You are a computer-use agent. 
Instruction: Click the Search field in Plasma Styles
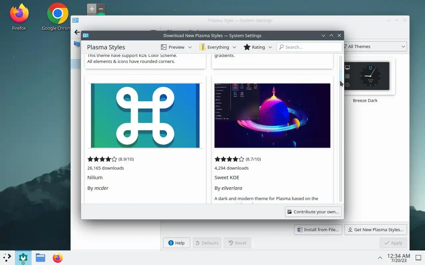tap(309, 47)
